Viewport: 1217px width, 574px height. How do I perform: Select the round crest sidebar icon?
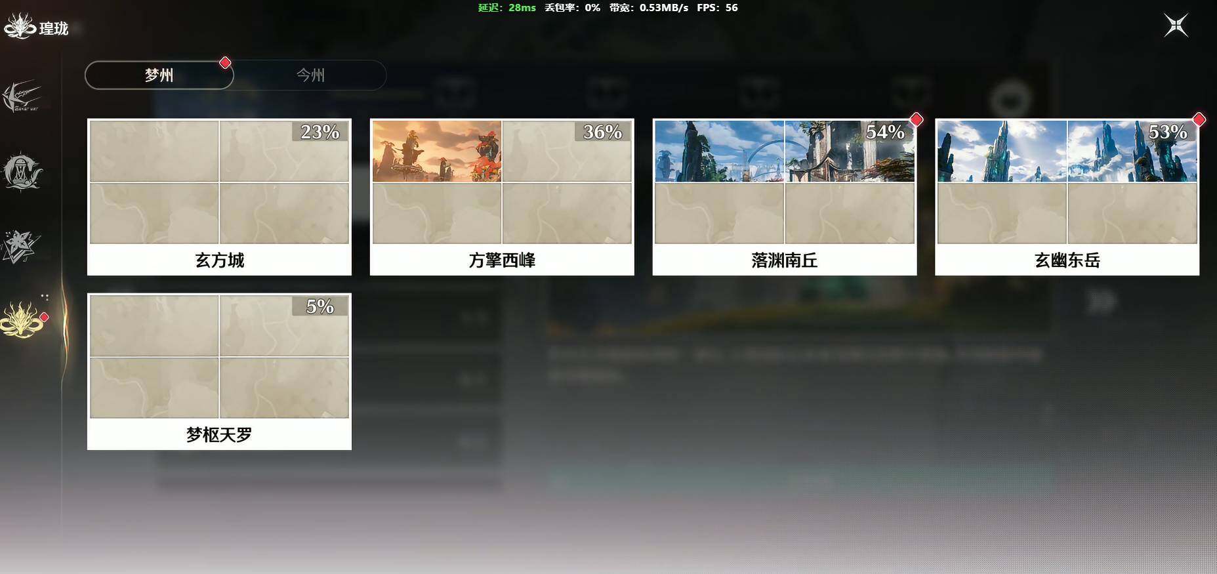[22, 172]
